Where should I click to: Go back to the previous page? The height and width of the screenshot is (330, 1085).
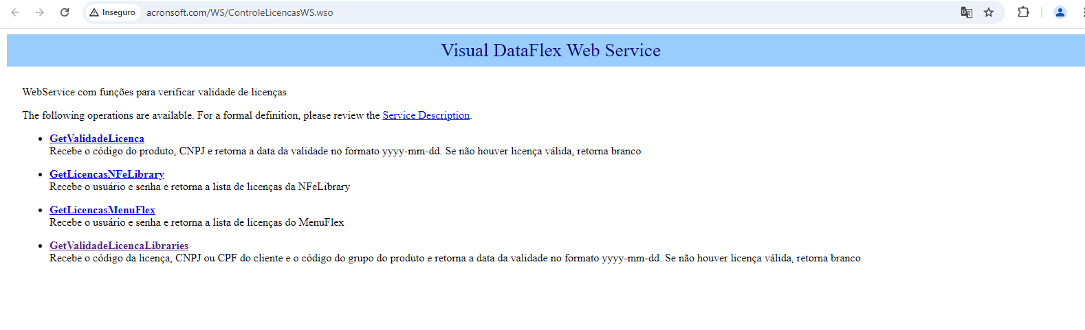pos(15,12)
